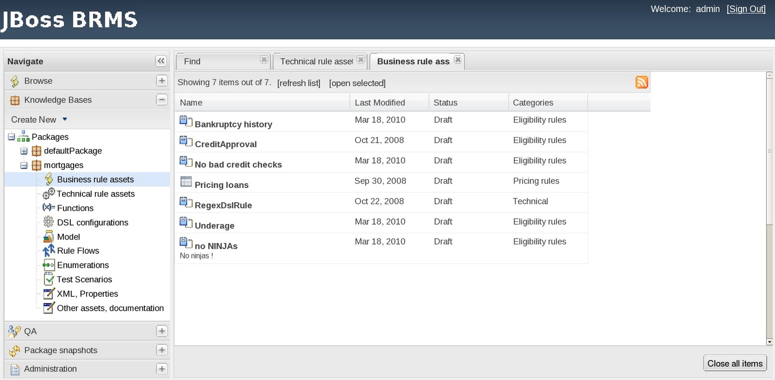This screenshot has height=380, width=775.
Task: Close the Technical rule assets tab
Action: [x=360, y=60]
